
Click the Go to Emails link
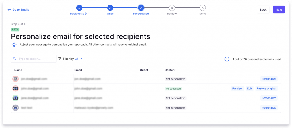tap(19, 10)
